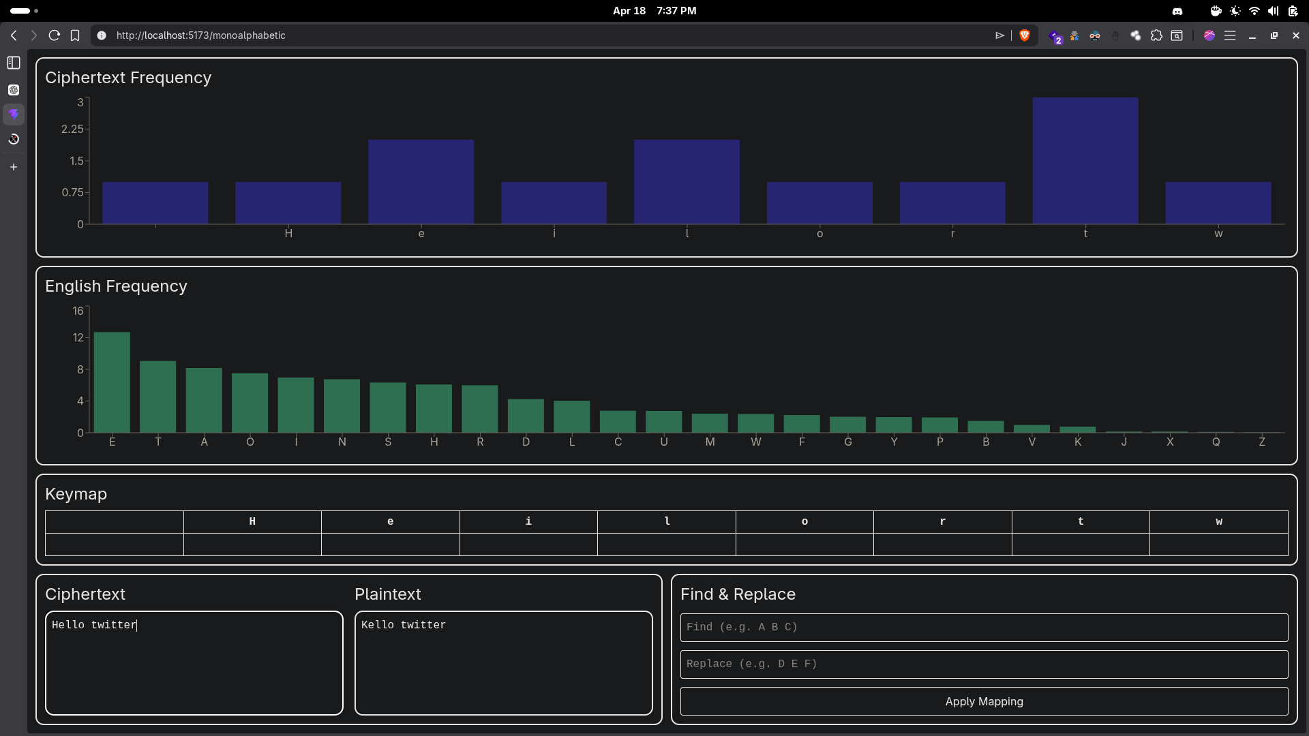Open the ChatGPT sidebar panel icon
Image resolution: width=1309 pixels, height=736 pixels.
[14, 90]
